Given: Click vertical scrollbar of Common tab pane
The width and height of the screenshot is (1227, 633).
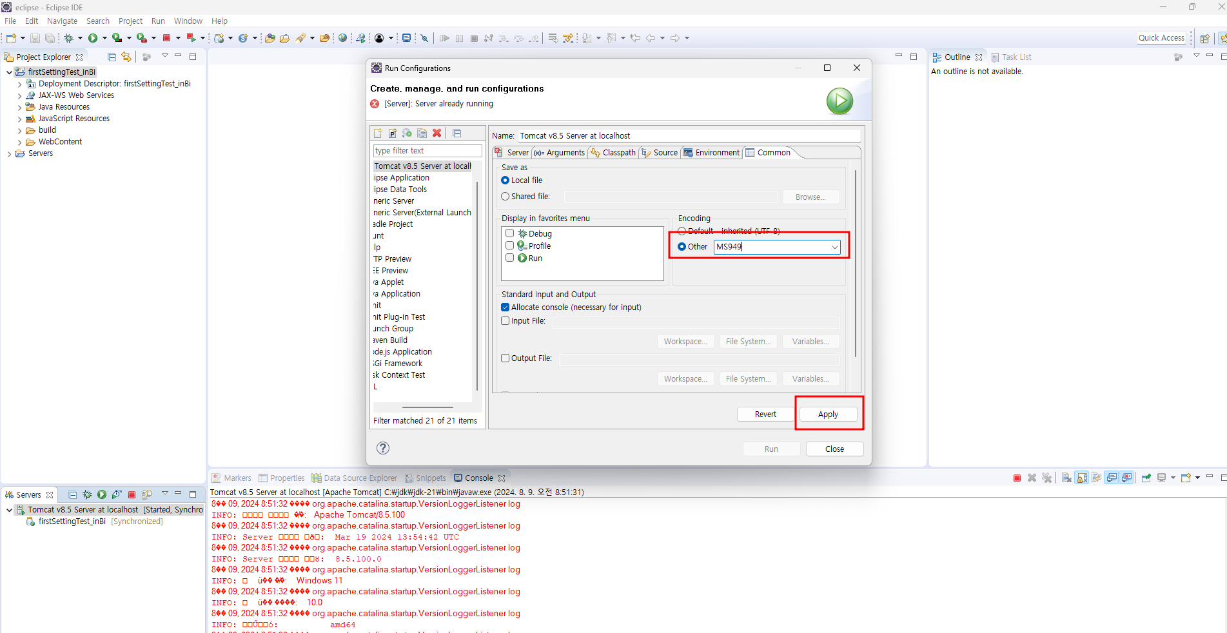Looking at the screenshot, I should pyautogui.click(x=856, y=263).
